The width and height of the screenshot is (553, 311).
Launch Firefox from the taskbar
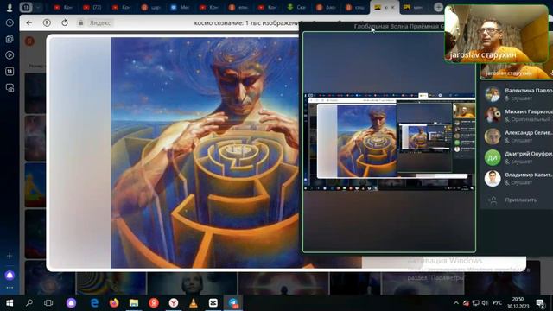pos(114,303)
